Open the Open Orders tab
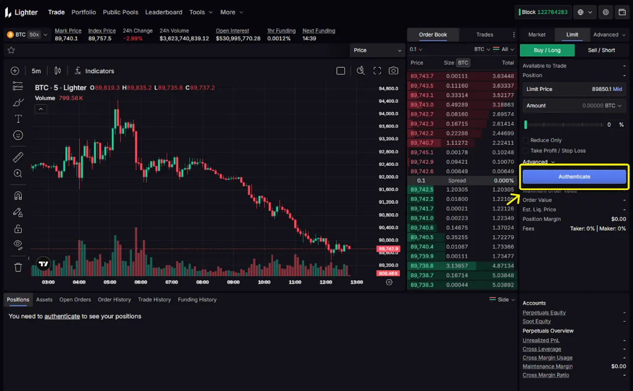 pyautogui.click(x=75, y=299)
